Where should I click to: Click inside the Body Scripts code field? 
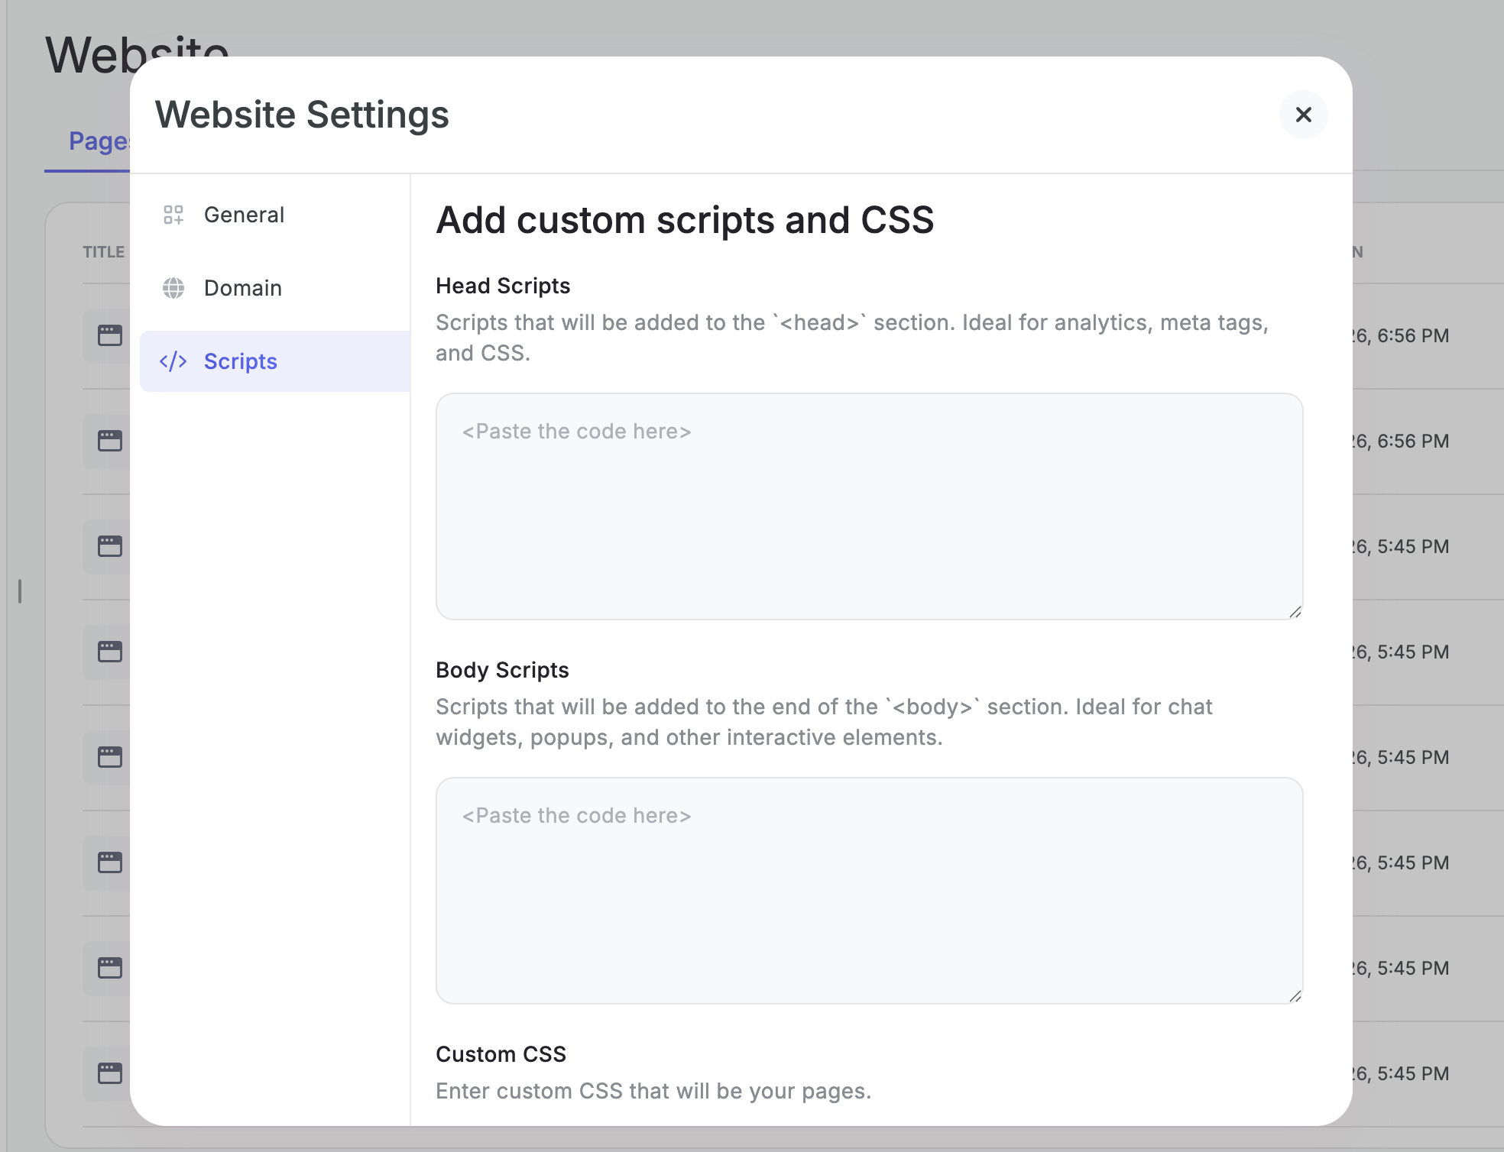coord(869,890)
